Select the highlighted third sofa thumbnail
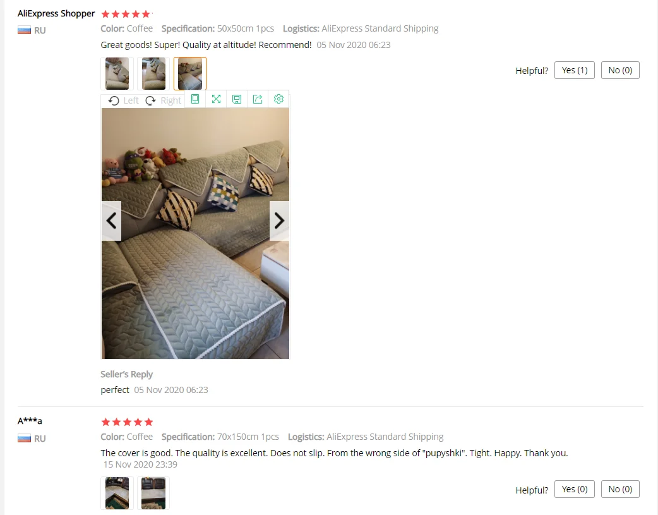This screenshot has height=515, width=658. (x=190, y=73)
